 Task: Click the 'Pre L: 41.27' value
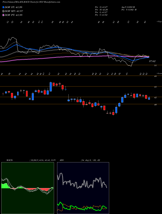click(x=101, y=12)
